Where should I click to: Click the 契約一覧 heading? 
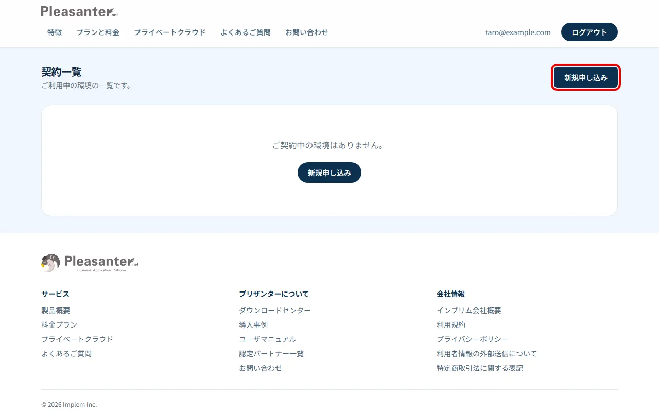[x=61, y=72]
